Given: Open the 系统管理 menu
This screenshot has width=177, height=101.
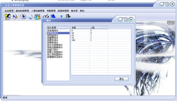Looking at the screenshot, I should tap(9, 11).
